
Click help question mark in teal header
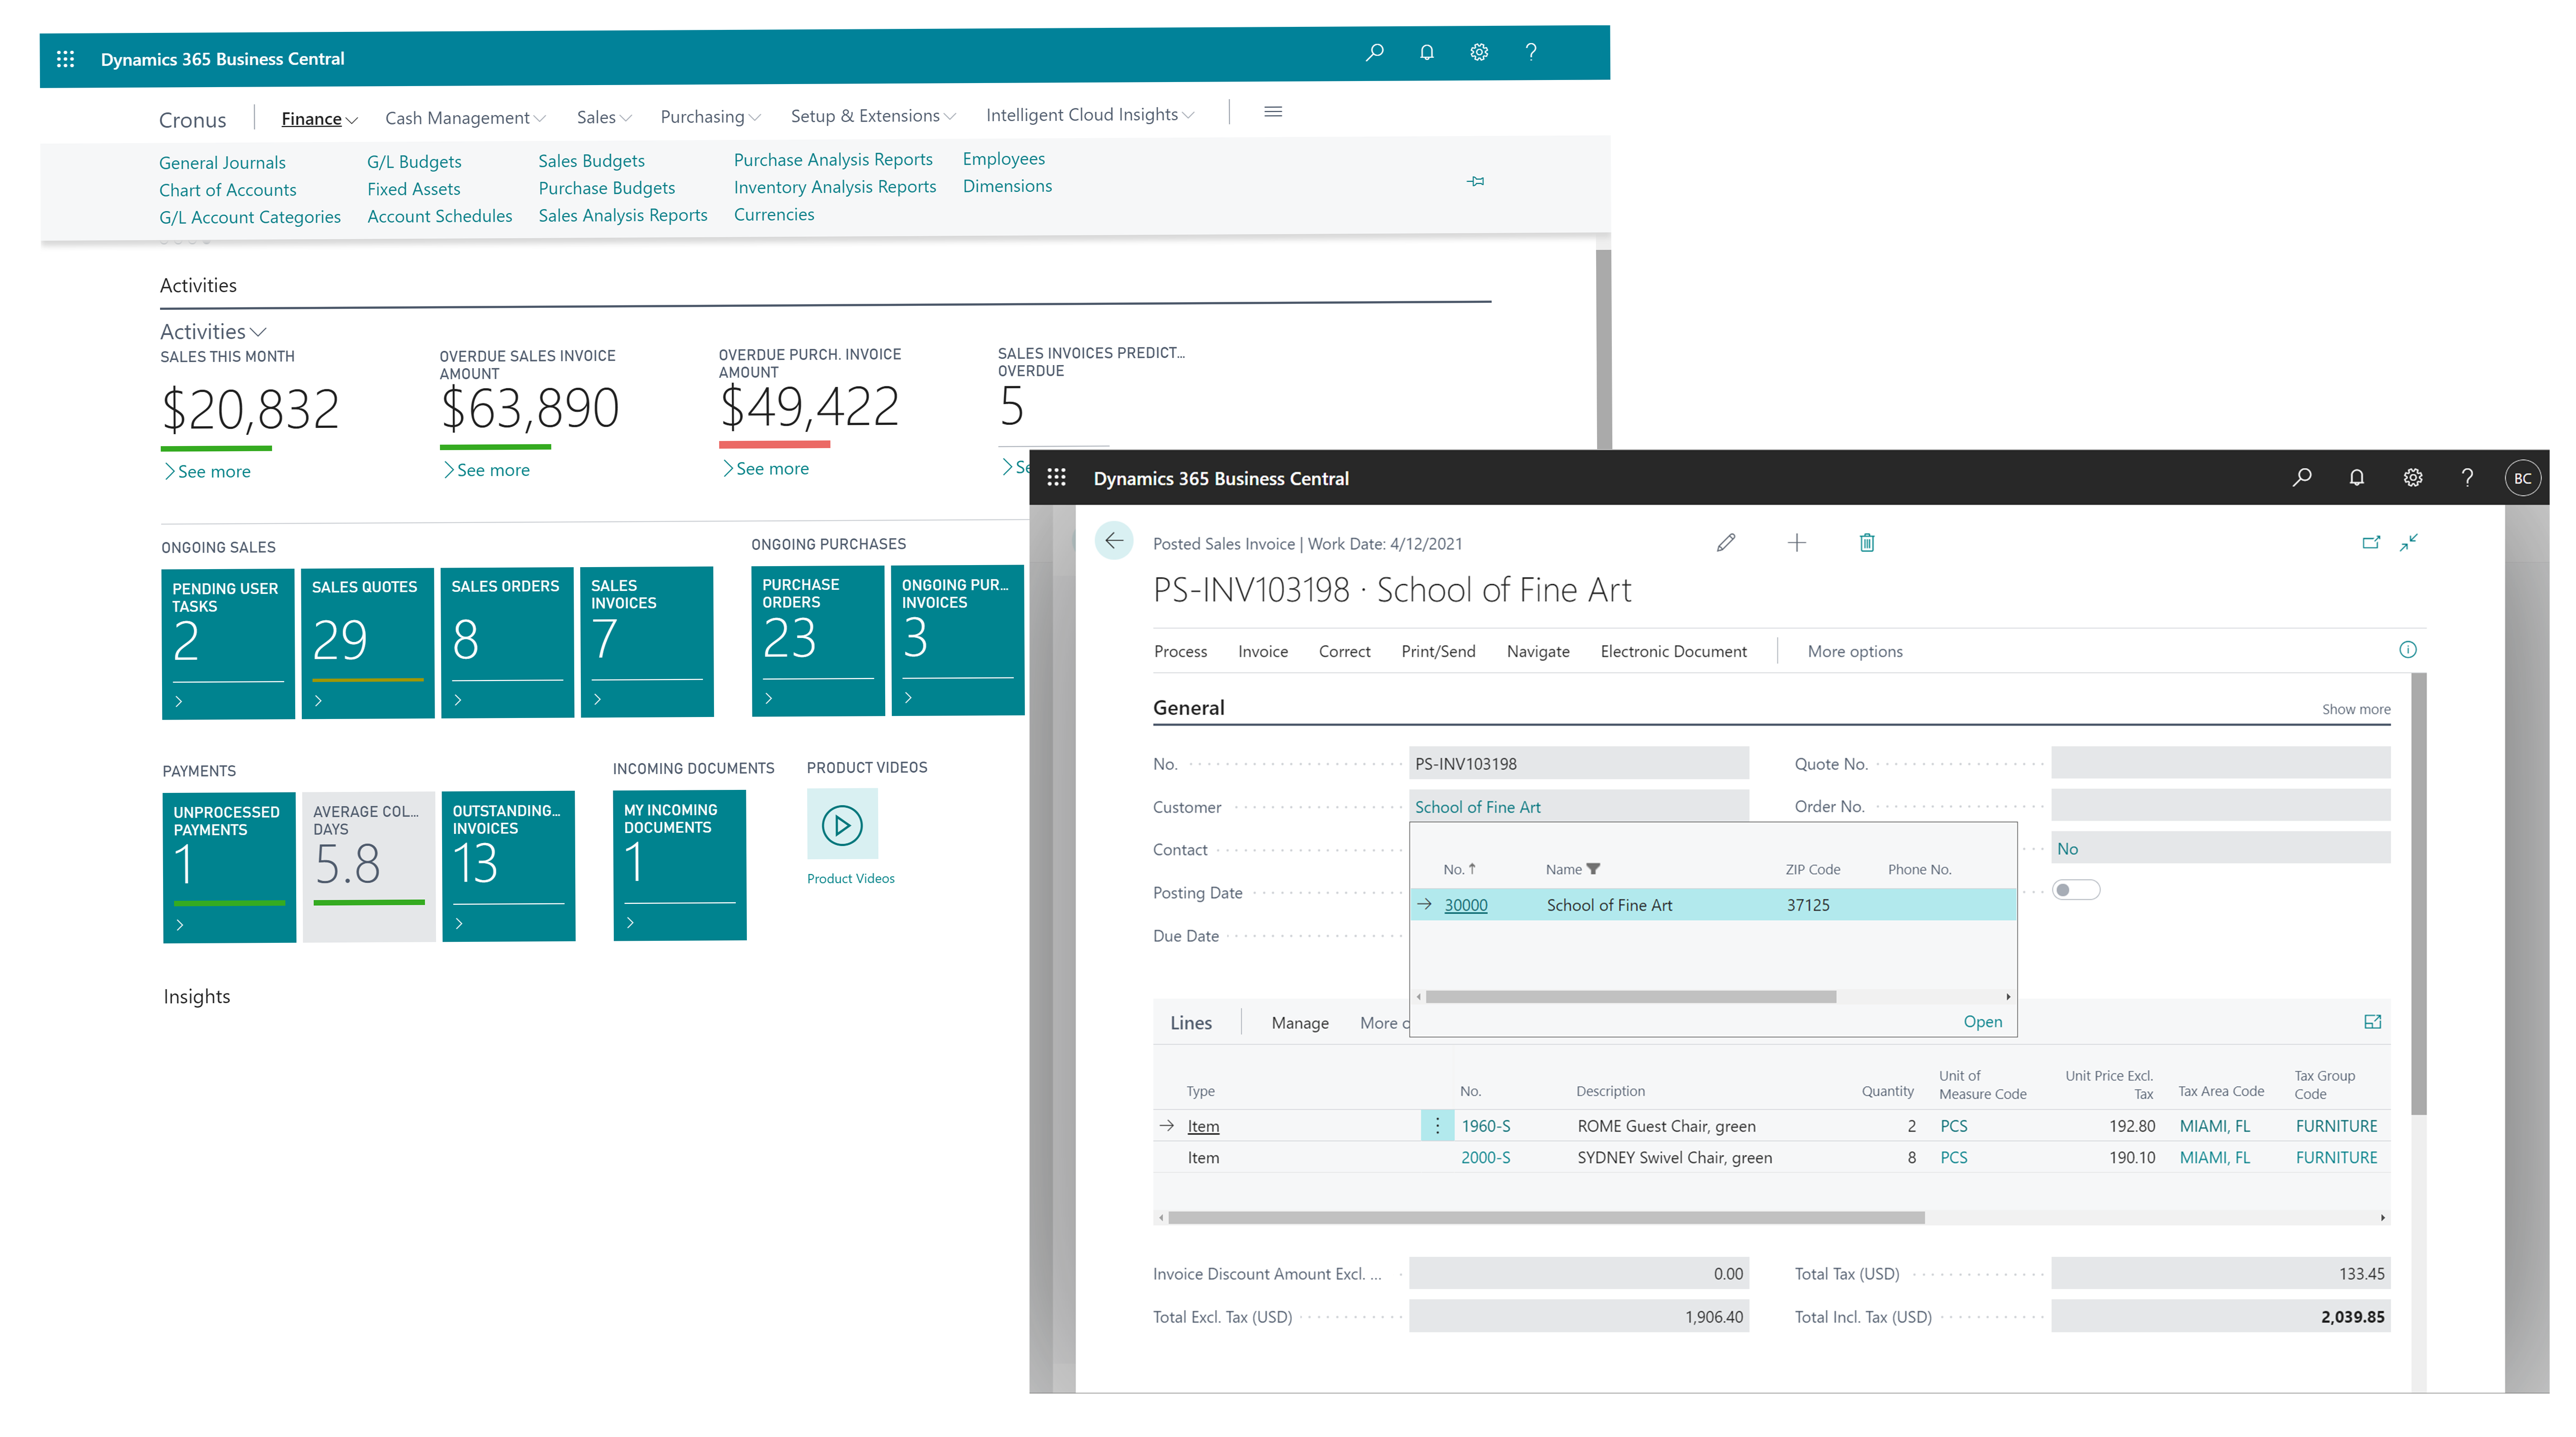tap(1531, 52)
